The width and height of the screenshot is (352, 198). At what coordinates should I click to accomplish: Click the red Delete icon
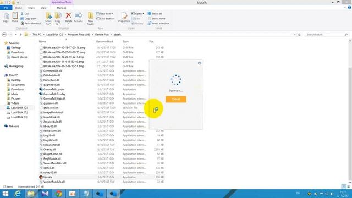68,16
